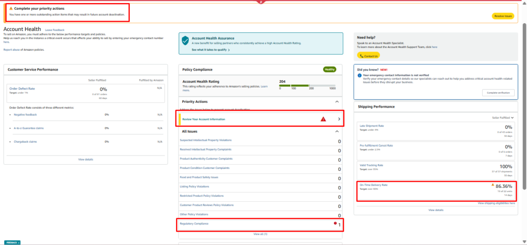Click the green Healthy status badge
Image resolution: width=527 pixels, height=245 pixels.
330,69
